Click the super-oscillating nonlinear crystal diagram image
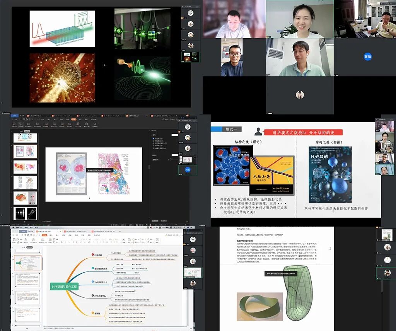396x331 pixels. pos(62,29)
